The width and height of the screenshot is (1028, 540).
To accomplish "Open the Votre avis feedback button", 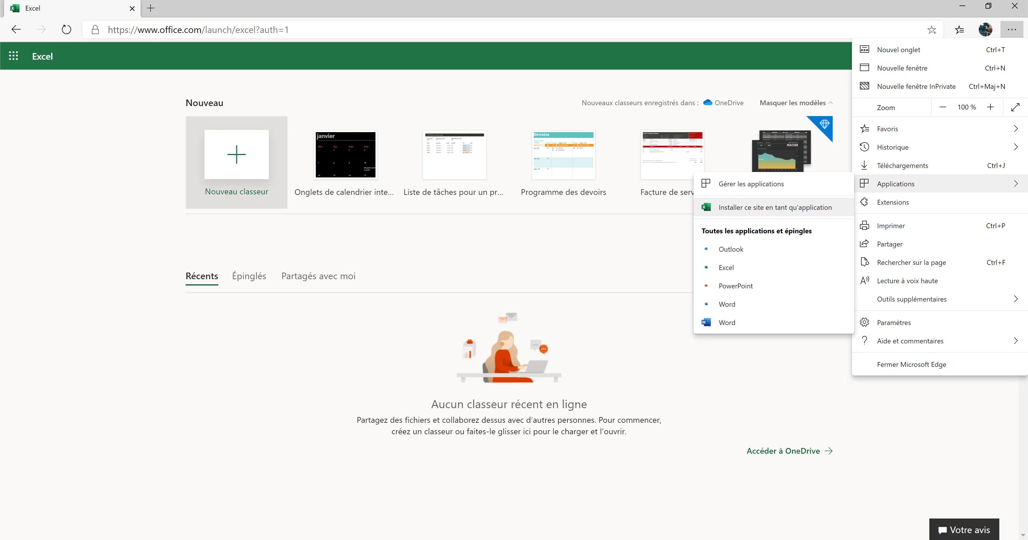I will tap(964, 530).
